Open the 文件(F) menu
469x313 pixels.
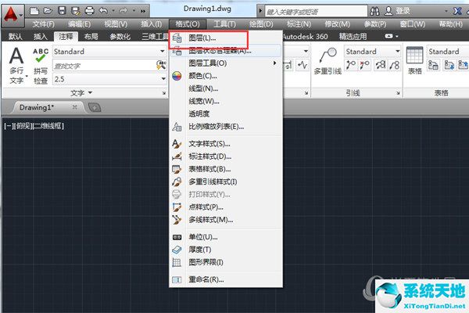[x=43, y=24]
